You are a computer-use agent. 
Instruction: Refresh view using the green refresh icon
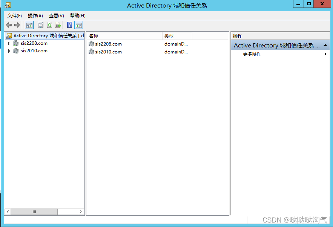point(49,25)
